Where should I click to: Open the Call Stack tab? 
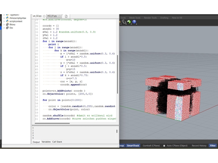[57, 142]
